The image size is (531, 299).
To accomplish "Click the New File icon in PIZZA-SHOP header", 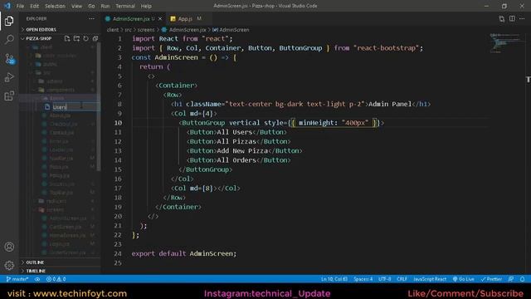I will (x=67, y=38).
